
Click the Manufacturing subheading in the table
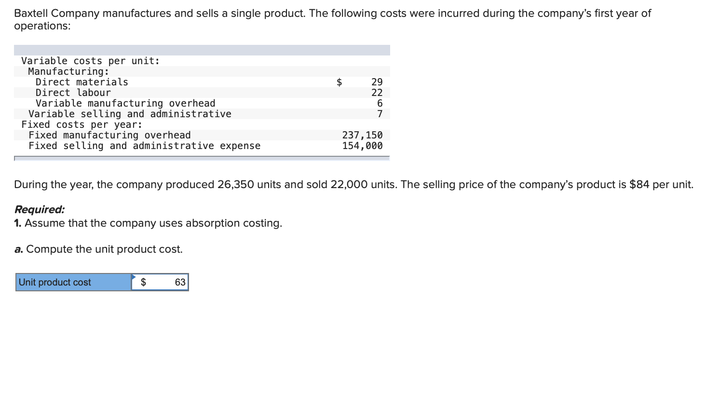pos(68,71)
